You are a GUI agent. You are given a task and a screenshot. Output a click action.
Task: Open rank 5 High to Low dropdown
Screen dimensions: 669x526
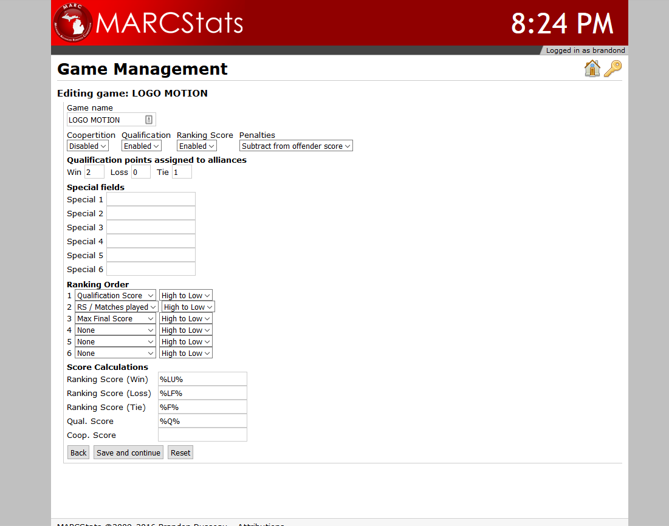pyautogui.click(x=185, y=341)
